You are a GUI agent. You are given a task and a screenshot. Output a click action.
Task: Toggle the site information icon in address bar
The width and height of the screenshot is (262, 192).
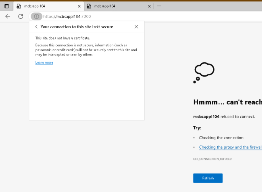36,16
